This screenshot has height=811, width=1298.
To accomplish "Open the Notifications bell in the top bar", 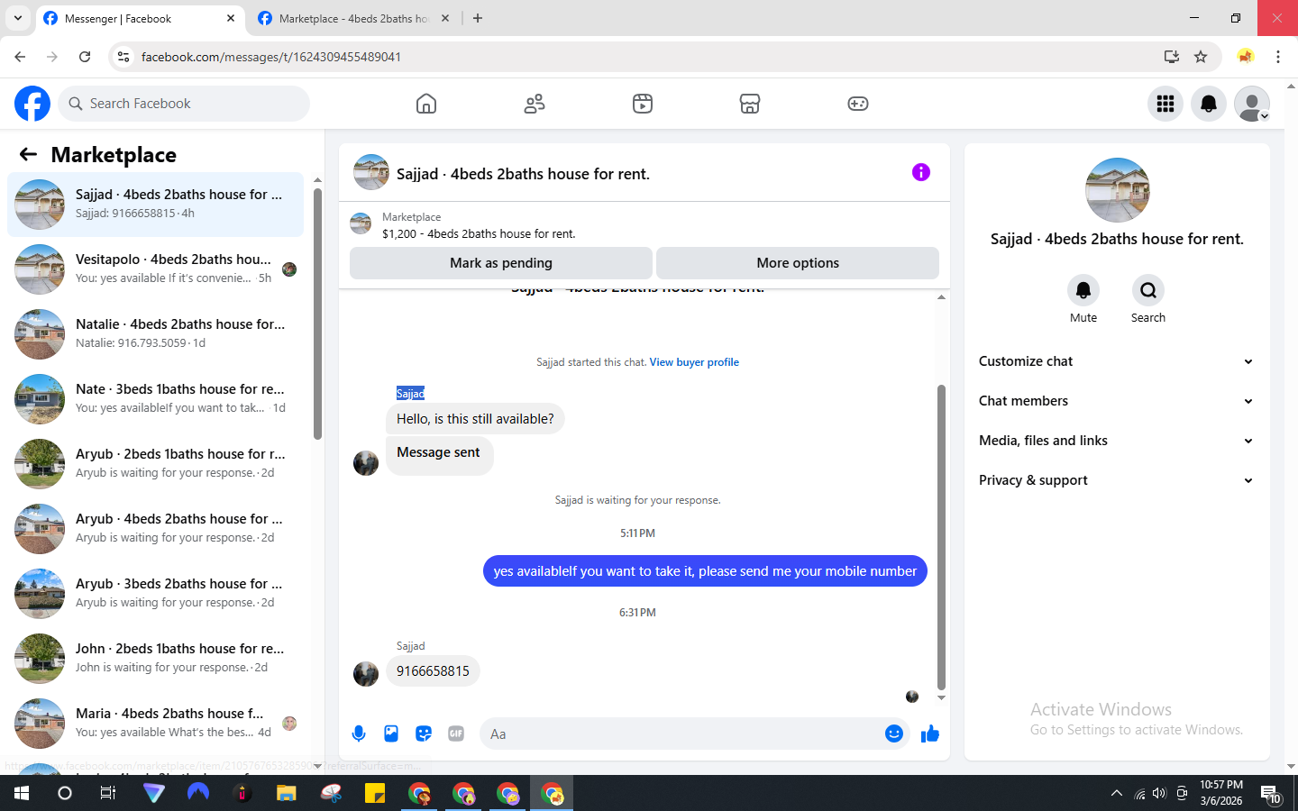I will pos(1209,104).
